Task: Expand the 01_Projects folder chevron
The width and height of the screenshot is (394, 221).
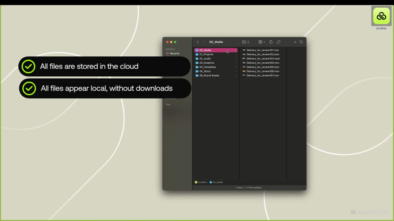Action: point(236,54)
